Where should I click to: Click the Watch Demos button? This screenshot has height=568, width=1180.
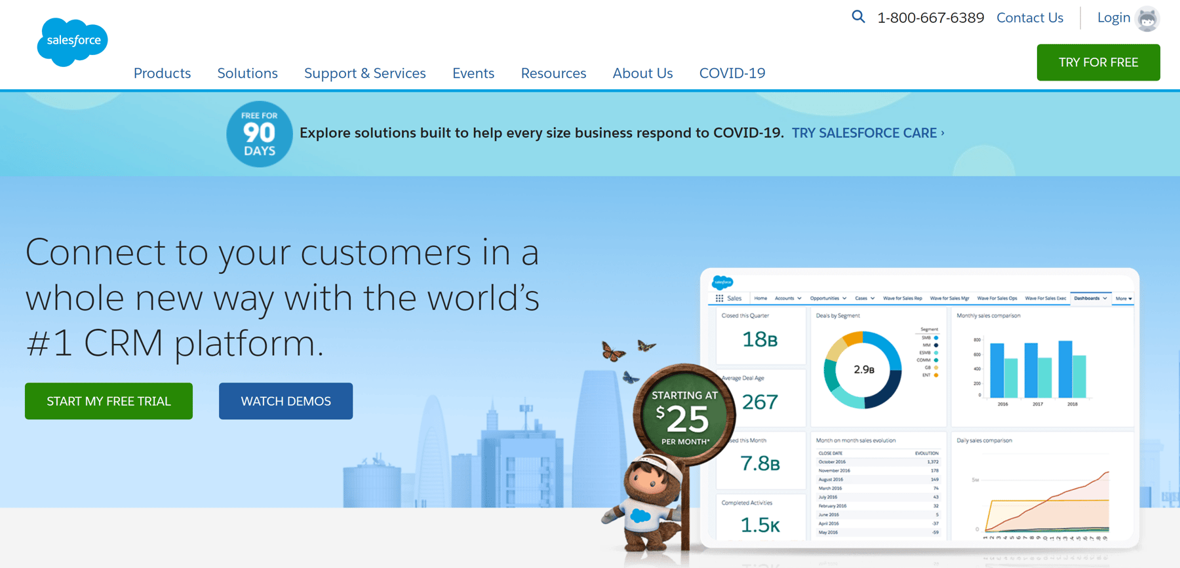pos(286,401)
